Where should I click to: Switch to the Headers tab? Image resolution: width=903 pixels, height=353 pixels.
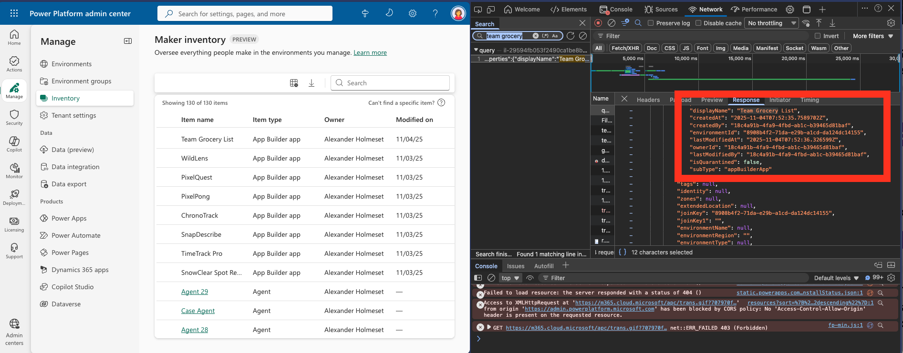click(648, 100)
